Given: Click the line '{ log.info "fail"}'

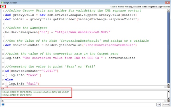Looking at the screenshot, I should point(22,84).
